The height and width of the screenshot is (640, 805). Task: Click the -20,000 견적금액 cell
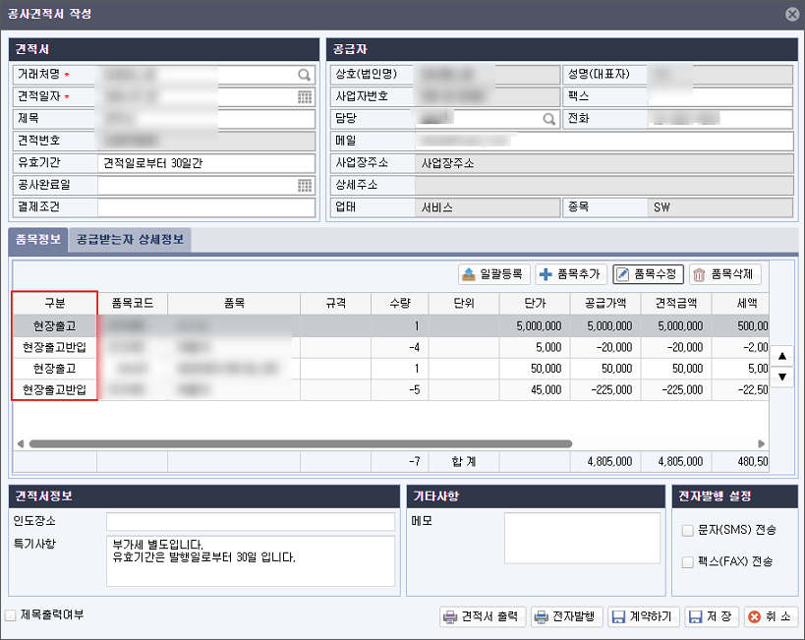click(676, 348)
